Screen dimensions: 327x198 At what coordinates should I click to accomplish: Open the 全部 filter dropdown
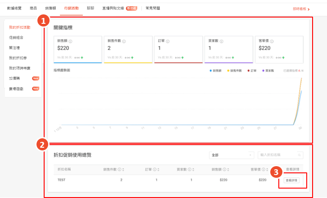[x=232, y=155]
